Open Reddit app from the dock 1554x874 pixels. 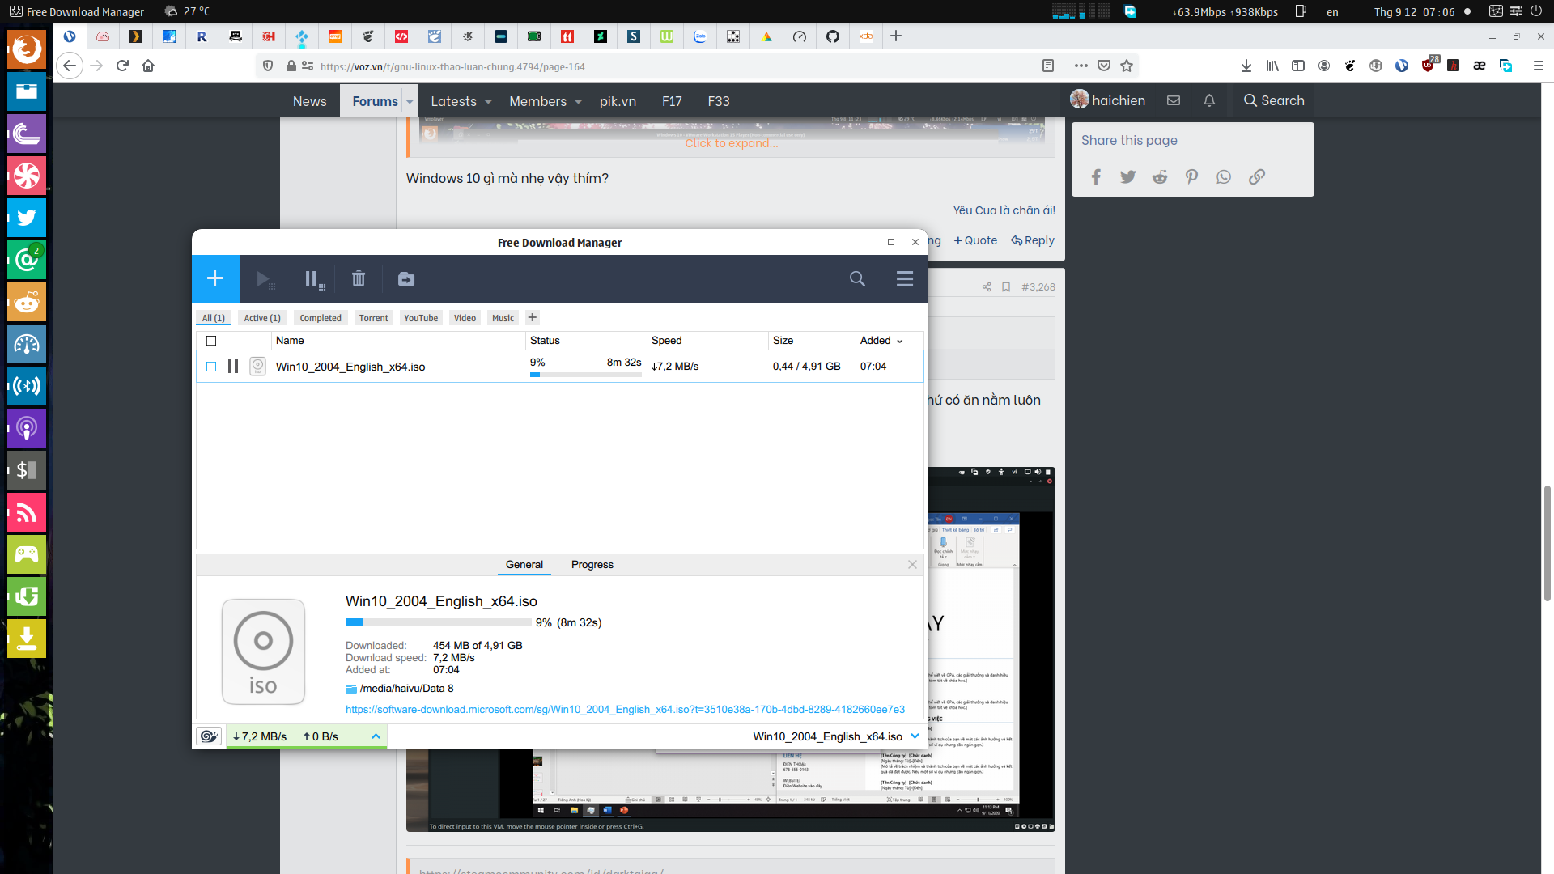point(27,302)
